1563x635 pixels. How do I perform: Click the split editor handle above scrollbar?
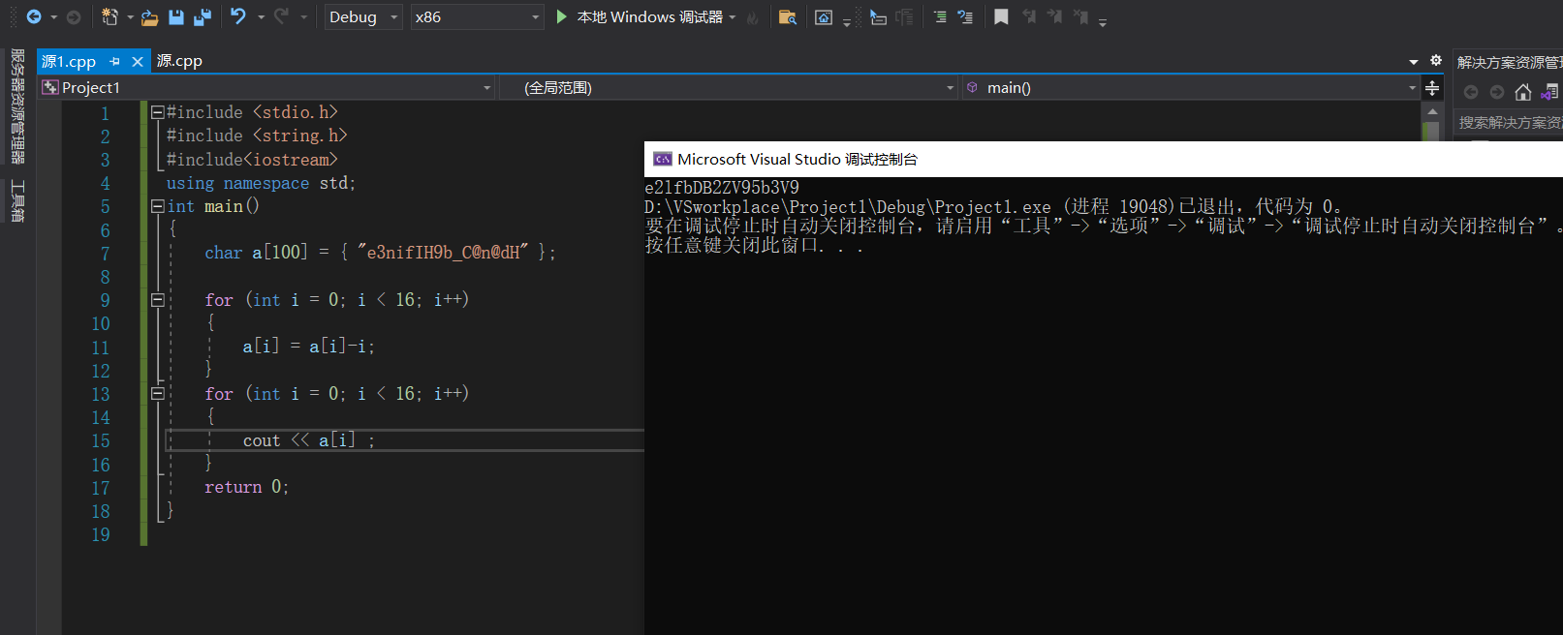click(1432, 88)
